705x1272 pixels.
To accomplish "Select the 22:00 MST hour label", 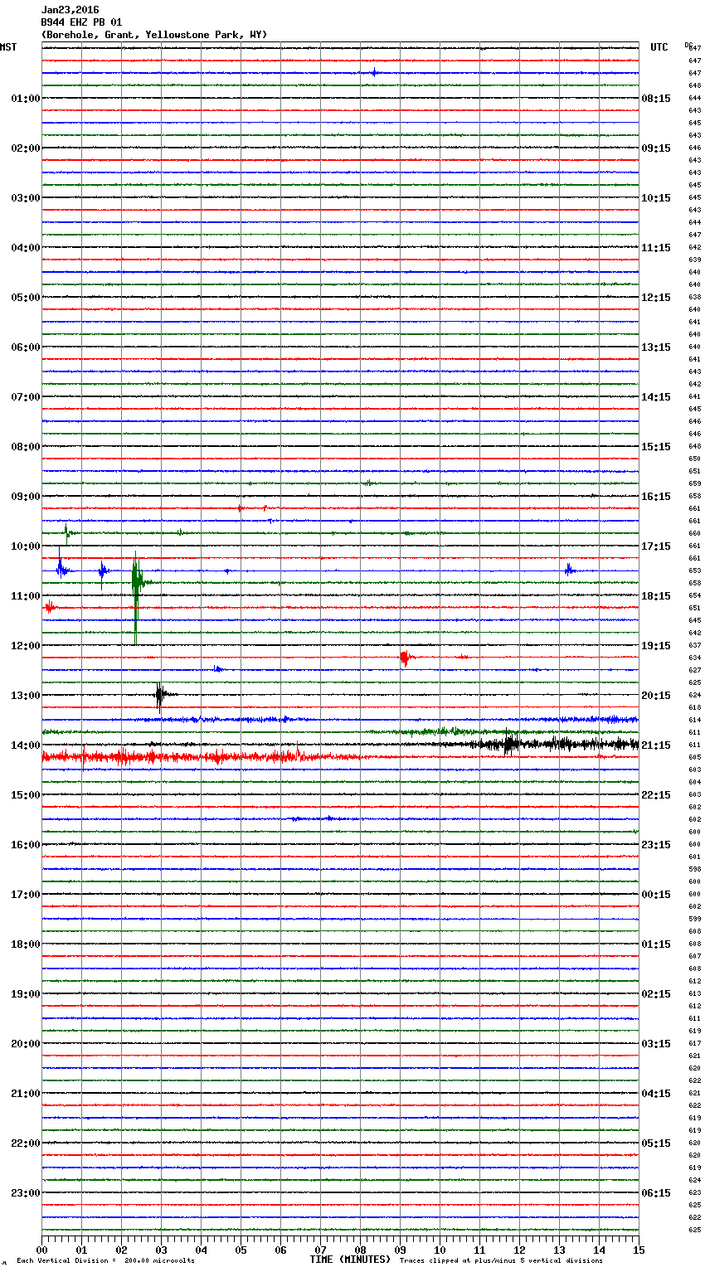I will [26, 1143].
